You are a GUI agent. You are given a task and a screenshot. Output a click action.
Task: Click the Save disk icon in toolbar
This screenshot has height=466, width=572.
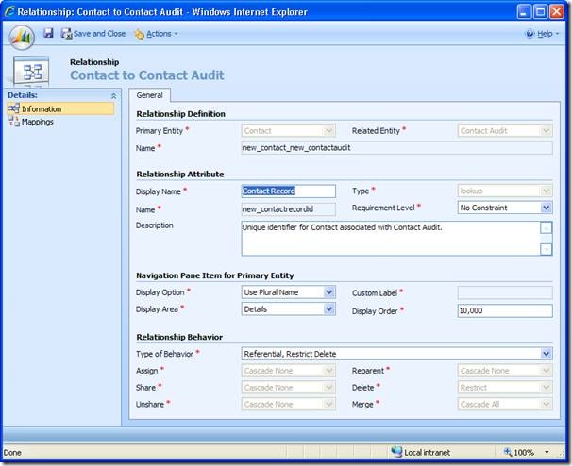pyautogui.click(x=48, y=33)
